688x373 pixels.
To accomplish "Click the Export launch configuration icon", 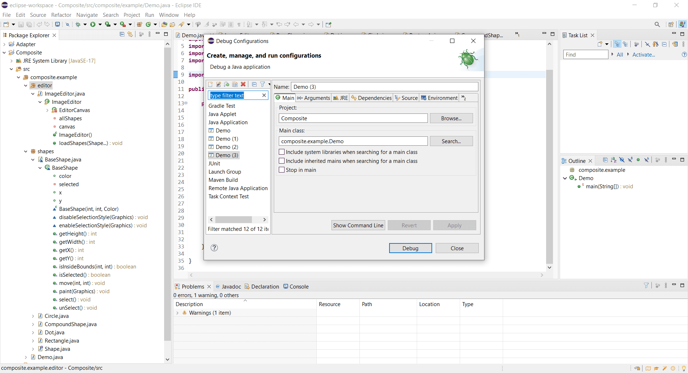I will [227, 84].
